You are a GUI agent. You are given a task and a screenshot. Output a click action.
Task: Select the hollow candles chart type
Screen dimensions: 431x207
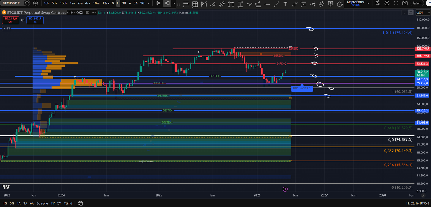(167, 3)
